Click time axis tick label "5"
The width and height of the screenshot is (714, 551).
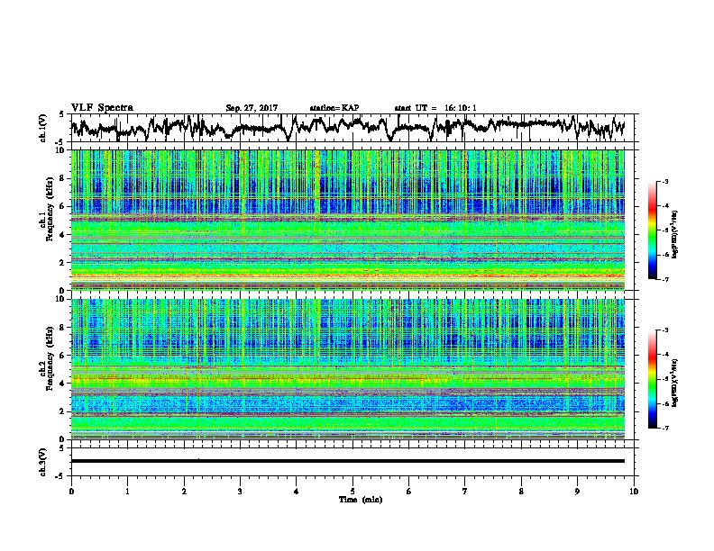click(352, 492)
